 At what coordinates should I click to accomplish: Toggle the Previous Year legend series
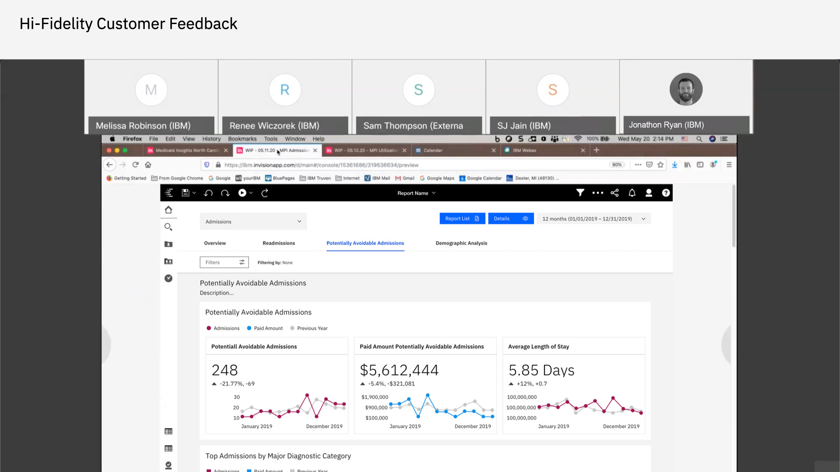pyautogui.click(x=309, y=328)
